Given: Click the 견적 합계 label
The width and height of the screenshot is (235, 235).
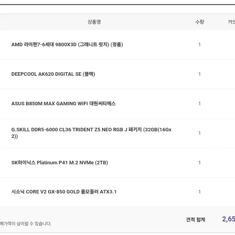Looking at the screenshot, I should (x=195, y=219).
